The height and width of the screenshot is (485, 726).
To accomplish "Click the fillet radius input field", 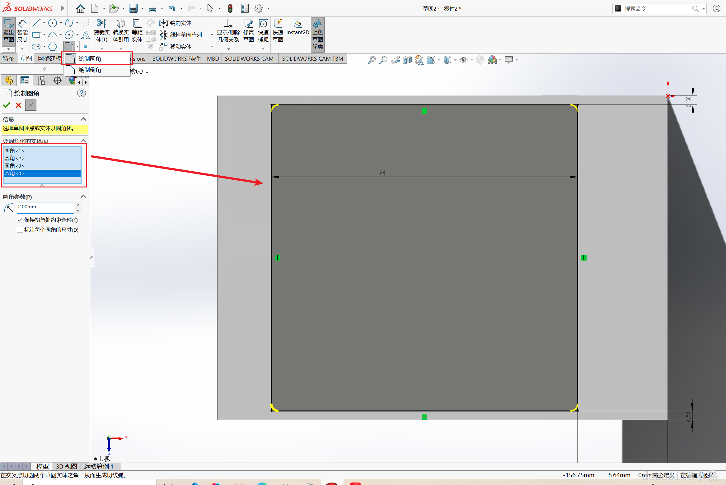I will tap(45, 207).
